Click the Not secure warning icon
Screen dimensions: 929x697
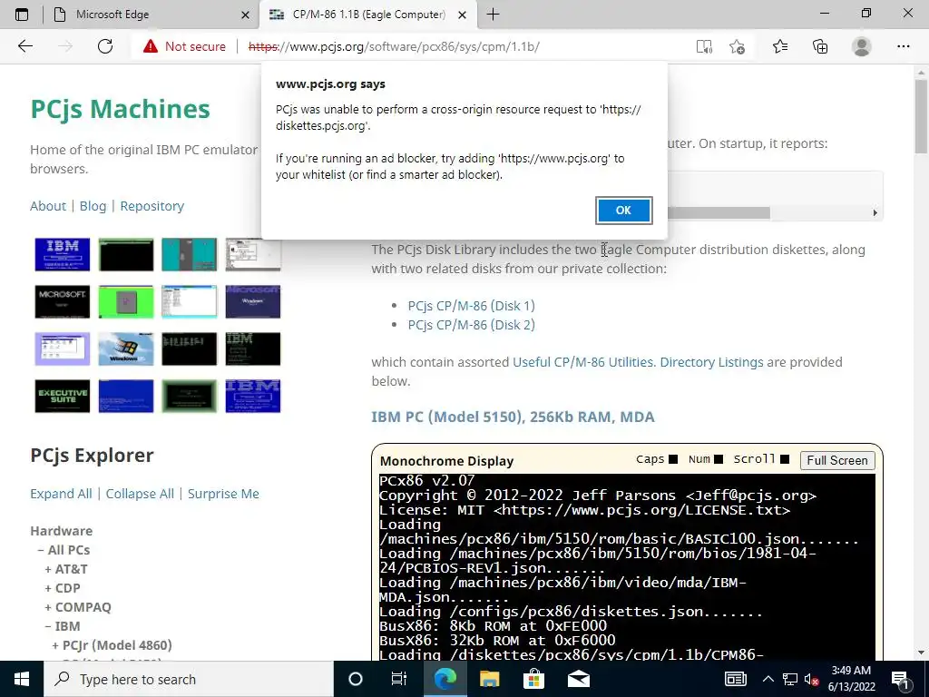[151, 46]
